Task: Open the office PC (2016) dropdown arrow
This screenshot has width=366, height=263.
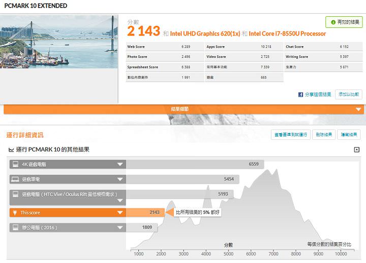Action: click(120, 228)
